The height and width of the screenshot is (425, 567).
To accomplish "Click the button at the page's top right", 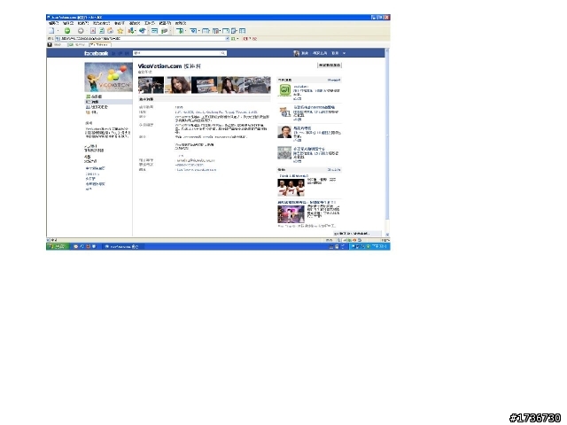I will [330, 65].
